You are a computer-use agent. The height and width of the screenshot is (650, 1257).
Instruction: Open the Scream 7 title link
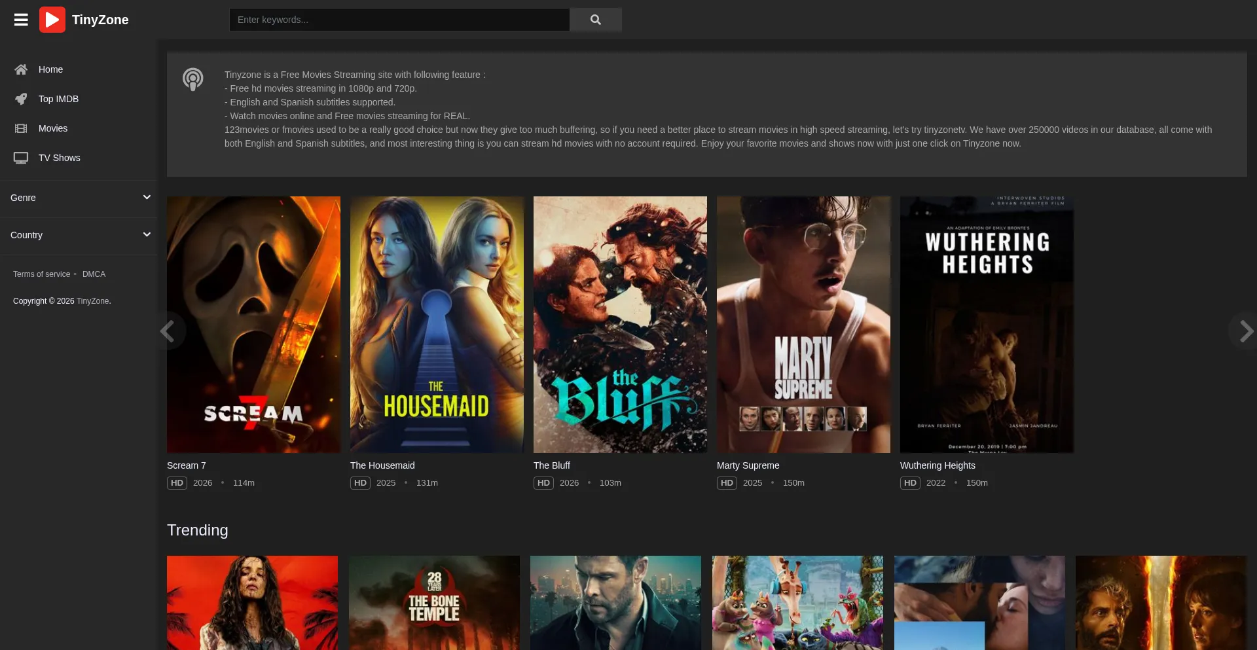187,465
